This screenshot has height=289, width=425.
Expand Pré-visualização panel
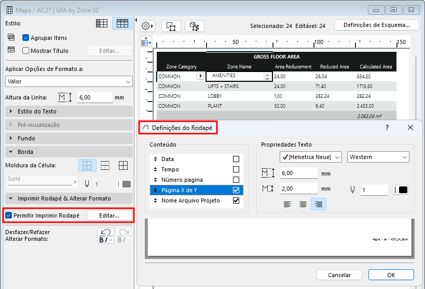click(69, 125)
